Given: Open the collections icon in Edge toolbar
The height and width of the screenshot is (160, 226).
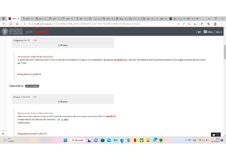Looking at the screenshot, I should (208, 24).
